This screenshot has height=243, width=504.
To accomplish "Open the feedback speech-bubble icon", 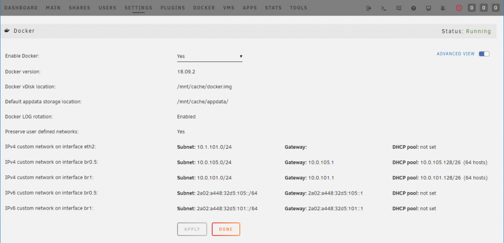I will (x=399, y=8).
